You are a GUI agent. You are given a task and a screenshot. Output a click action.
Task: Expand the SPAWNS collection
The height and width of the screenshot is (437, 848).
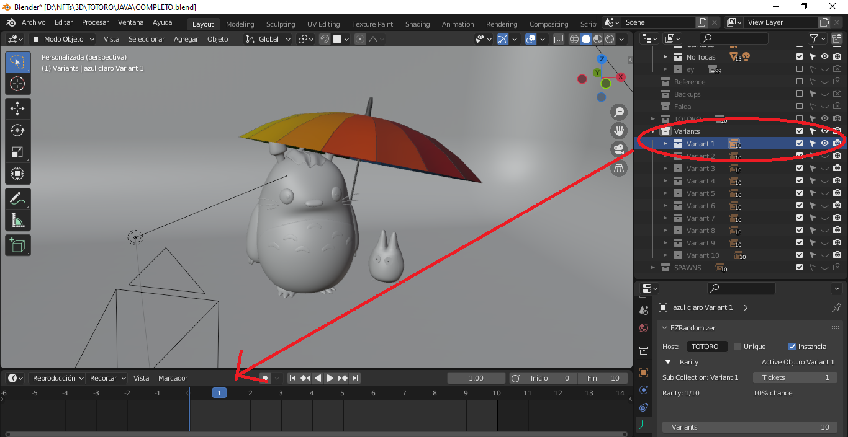click(653, 268)
